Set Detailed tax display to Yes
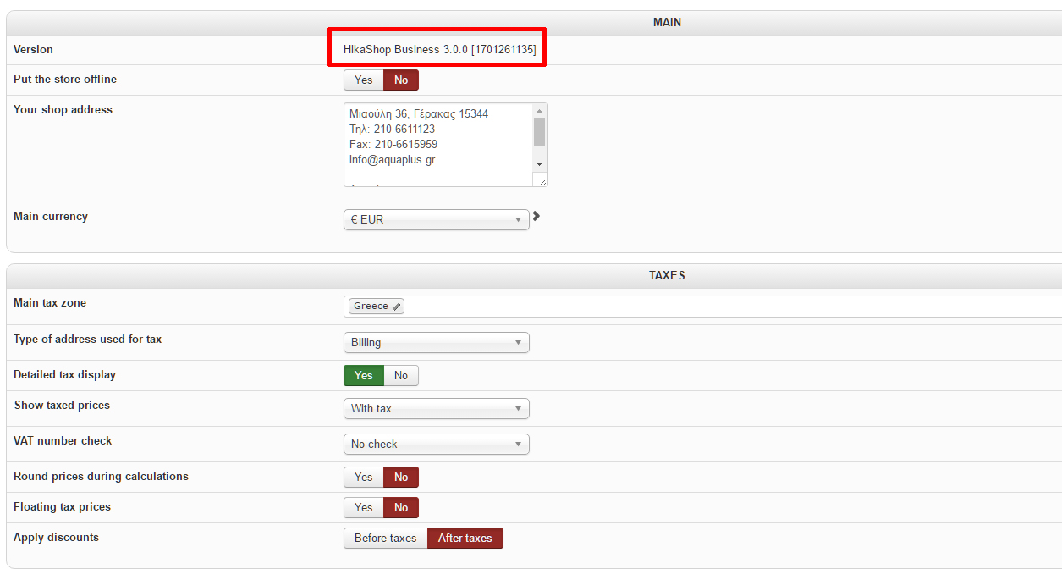Viewport: 1062px width, 569px height. [364, 375]
